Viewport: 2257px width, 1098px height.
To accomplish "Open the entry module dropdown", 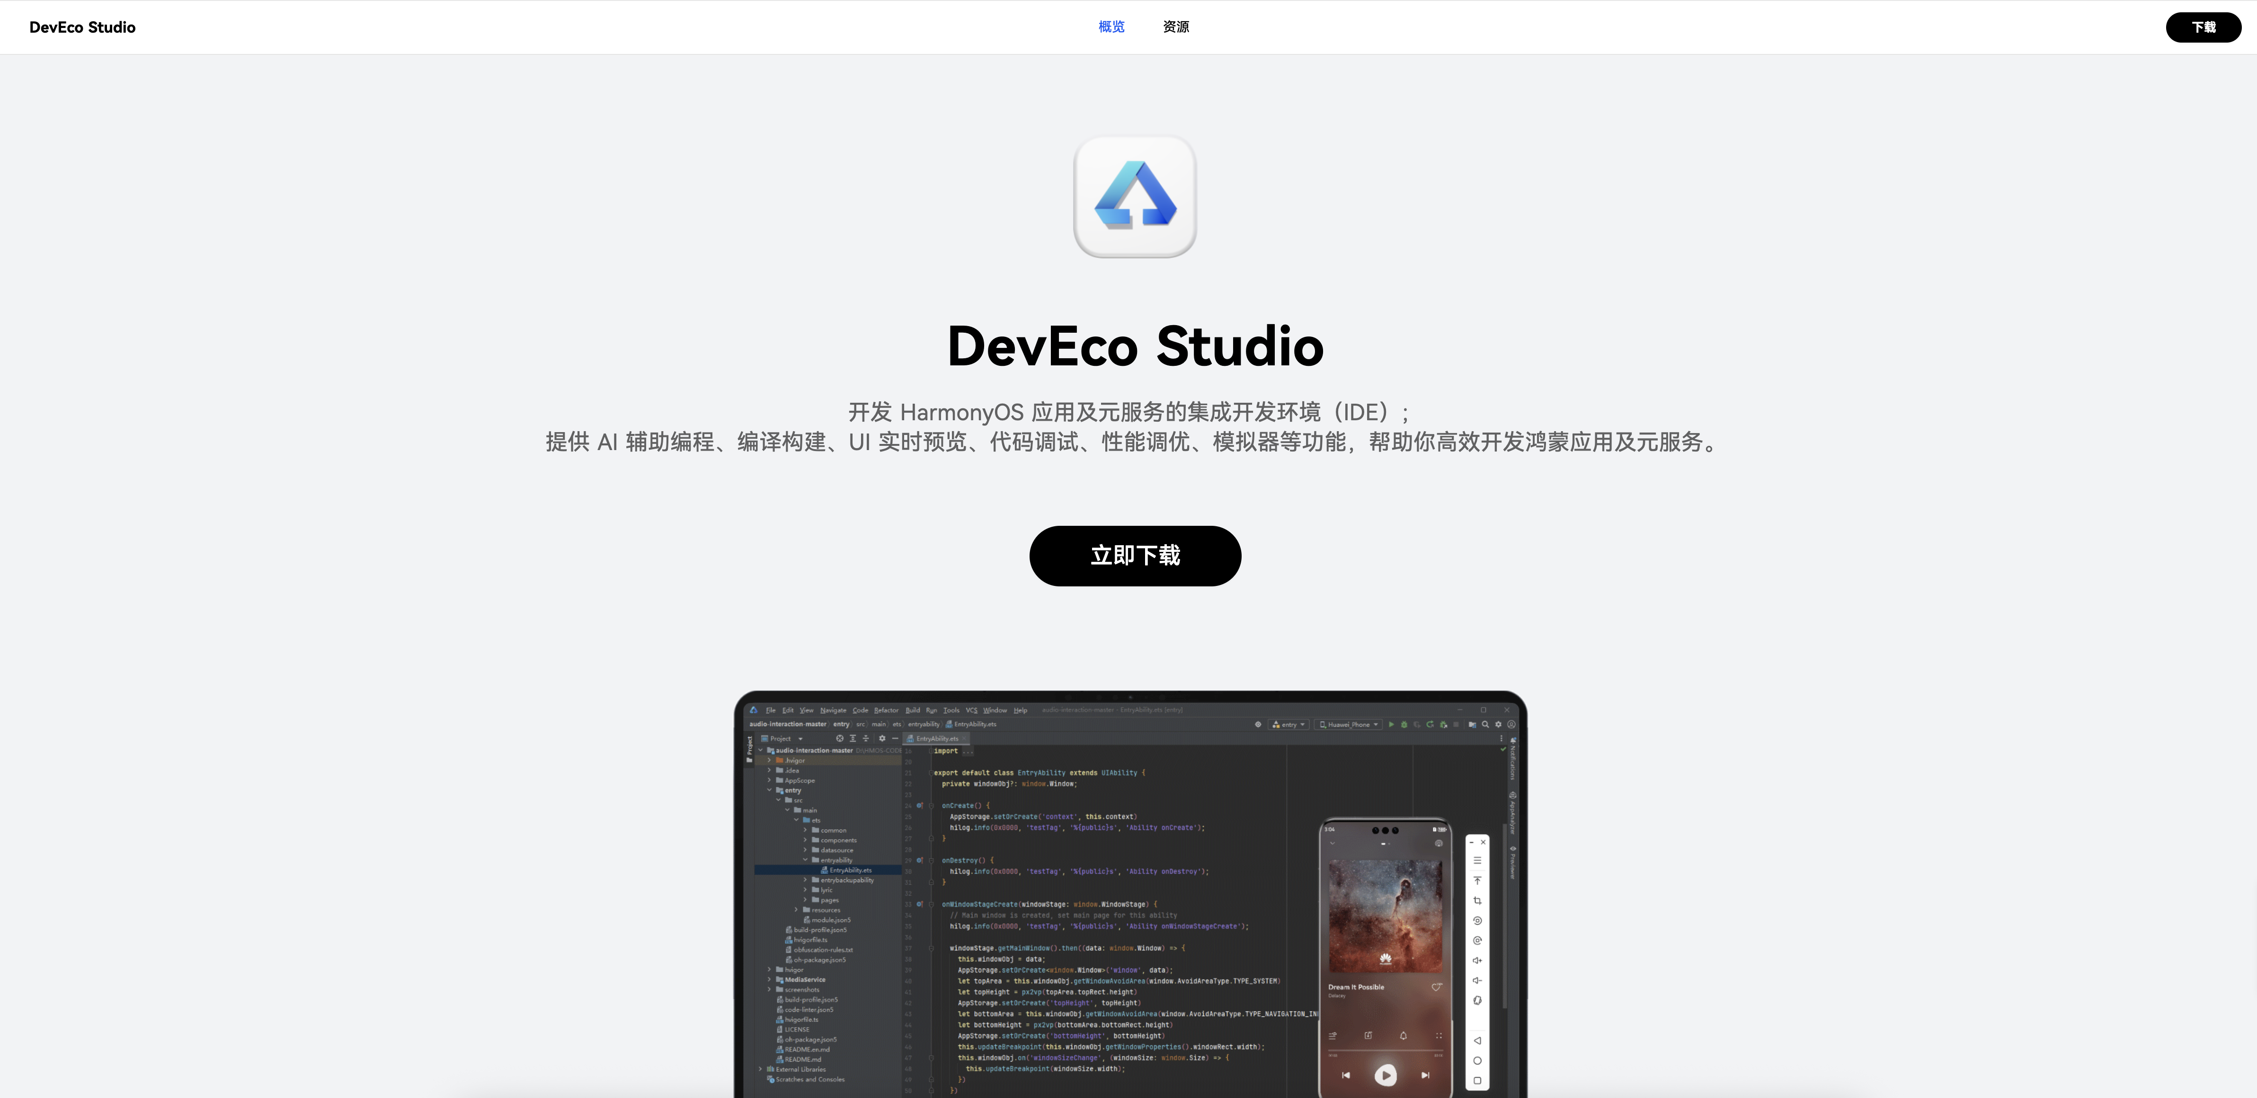I will (1289, 725).
